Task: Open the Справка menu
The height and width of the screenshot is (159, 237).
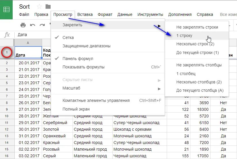Action: (205, 14)
